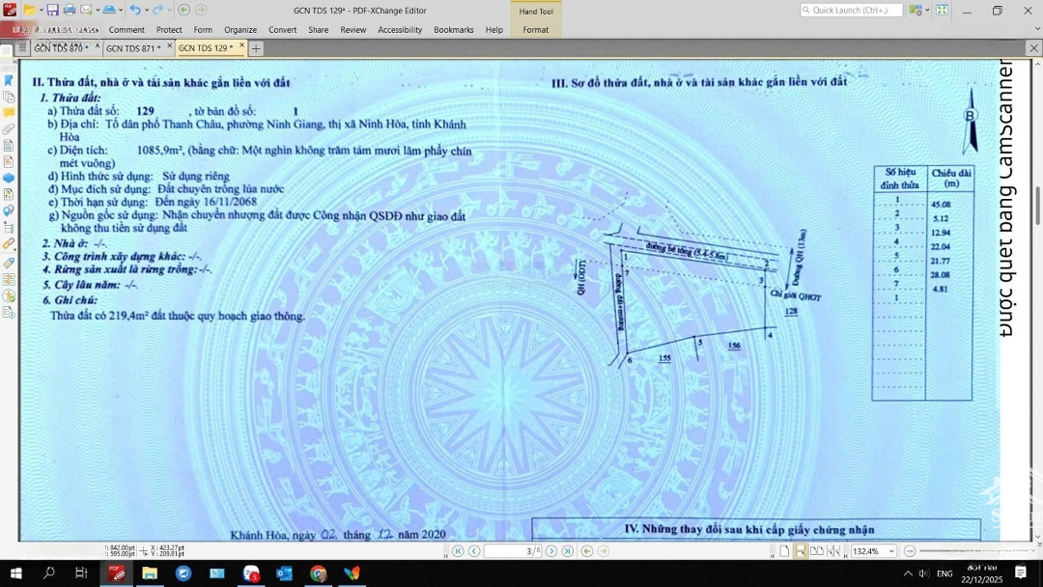Switch to single page layout view

point(784,551)
